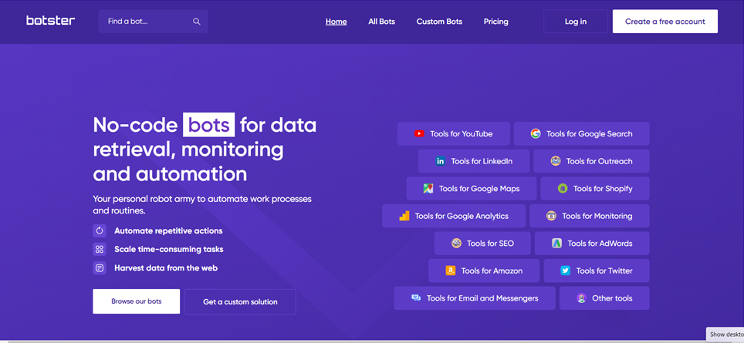Open Tools for Google Search
Image resolution: width=744 pixels, height=343 pixels.
coord(582,133)
